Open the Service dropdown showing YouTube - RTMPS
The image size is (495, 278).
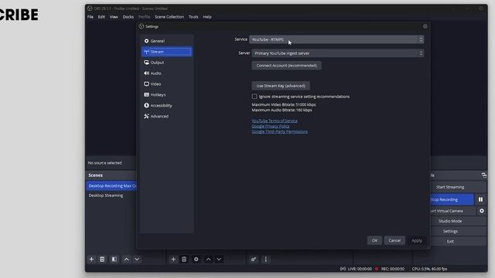(336, 39)
